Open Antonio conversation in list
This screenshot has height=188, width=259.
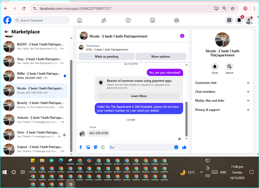click(x=35, y=120)
